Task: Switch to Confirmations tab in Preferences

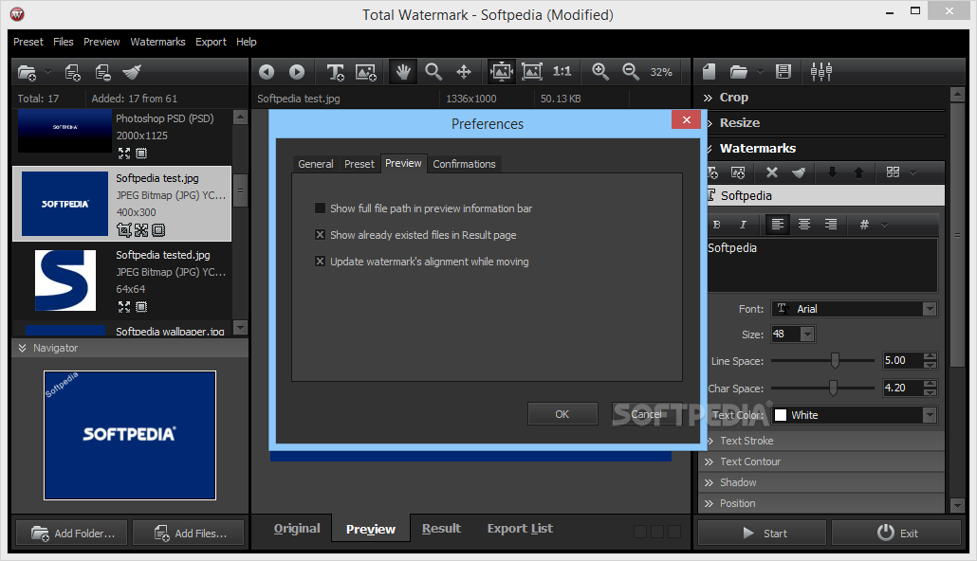Action: pyautogui.click(x=464, y=164)
